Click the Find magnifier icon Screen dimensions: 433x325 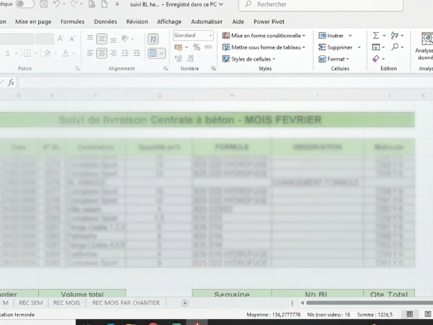tap(395, 47)
